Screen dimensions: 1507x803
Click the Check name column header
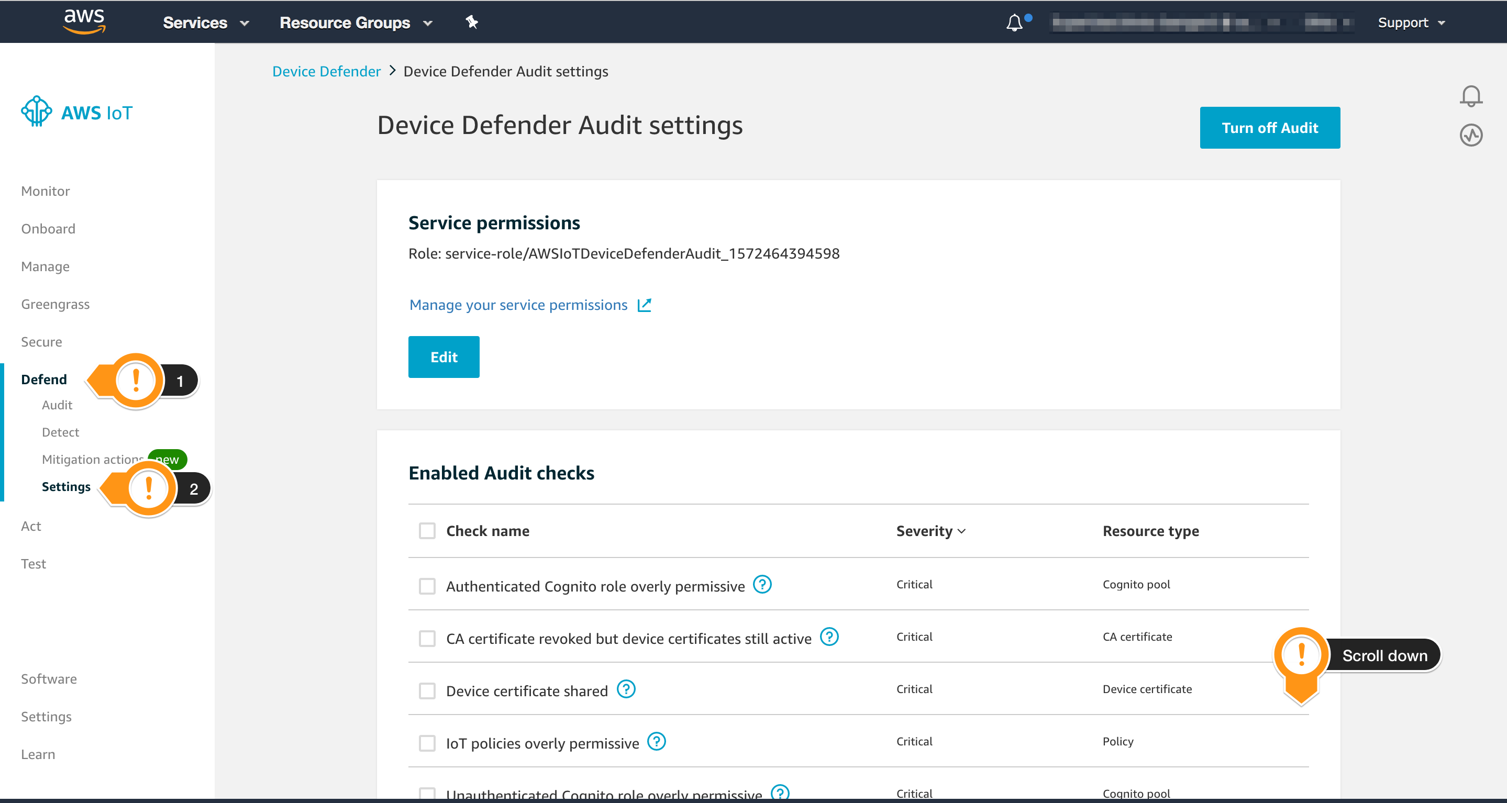(487, 531)
